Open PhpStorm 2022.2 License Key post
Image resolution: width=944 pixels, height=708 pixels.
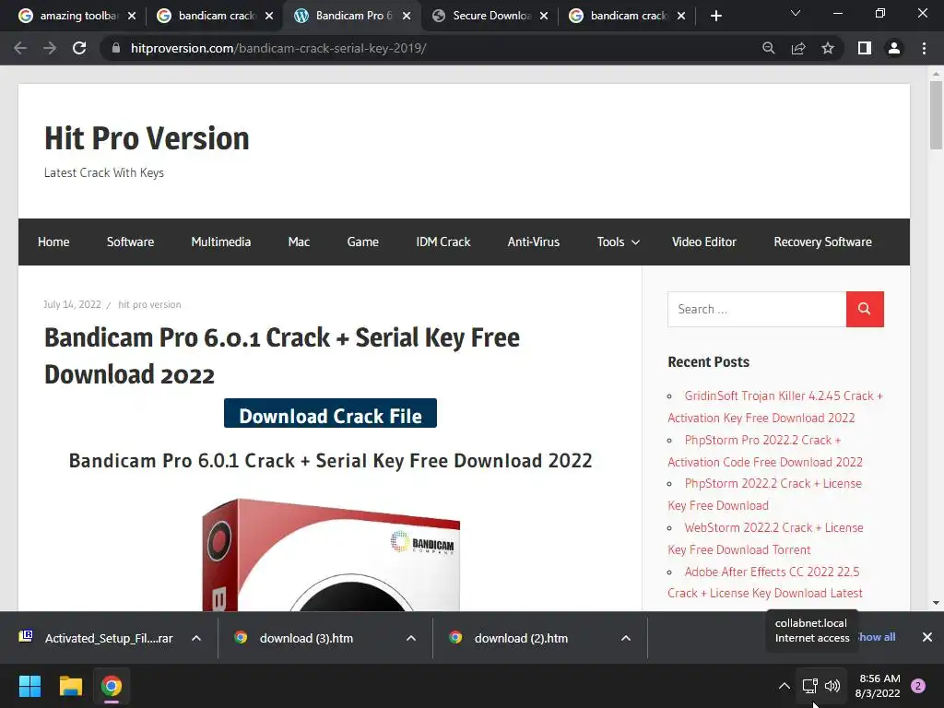764,494
